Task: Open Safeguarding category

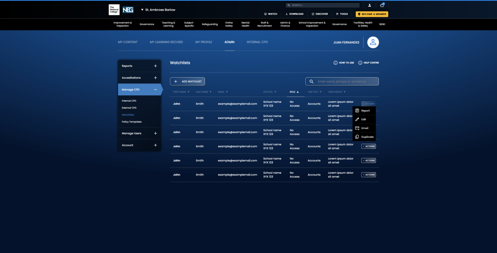Action: (x=210, y=24)
